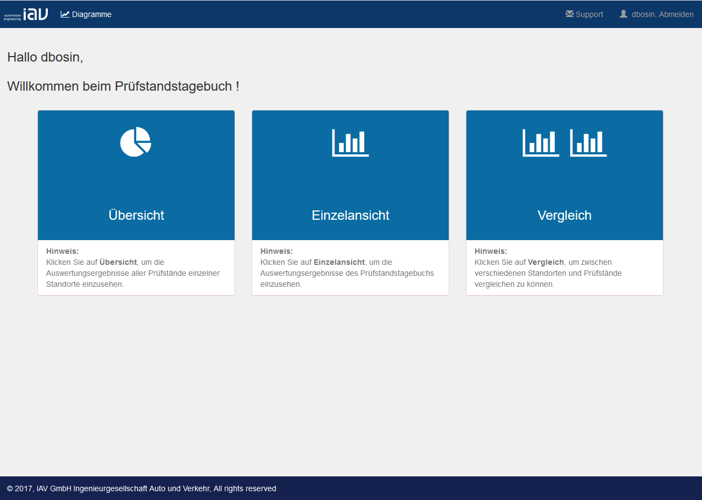Click the 2017 IAV GmbH copyright footer text
Image resolution: width=702 pixels, height=500 pixels.
(142, 488)
